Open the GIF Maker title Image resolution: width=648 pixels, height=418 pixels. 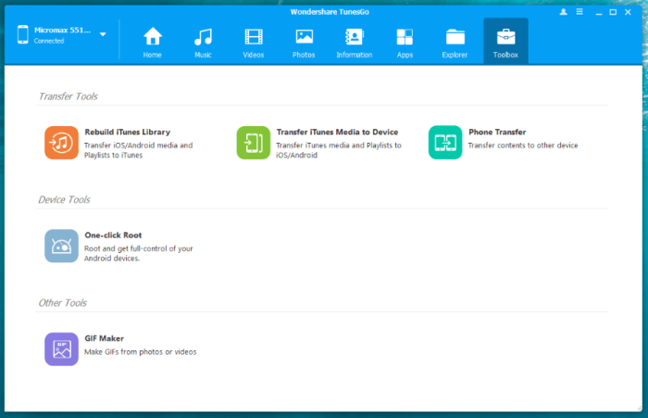coord(104,338)
